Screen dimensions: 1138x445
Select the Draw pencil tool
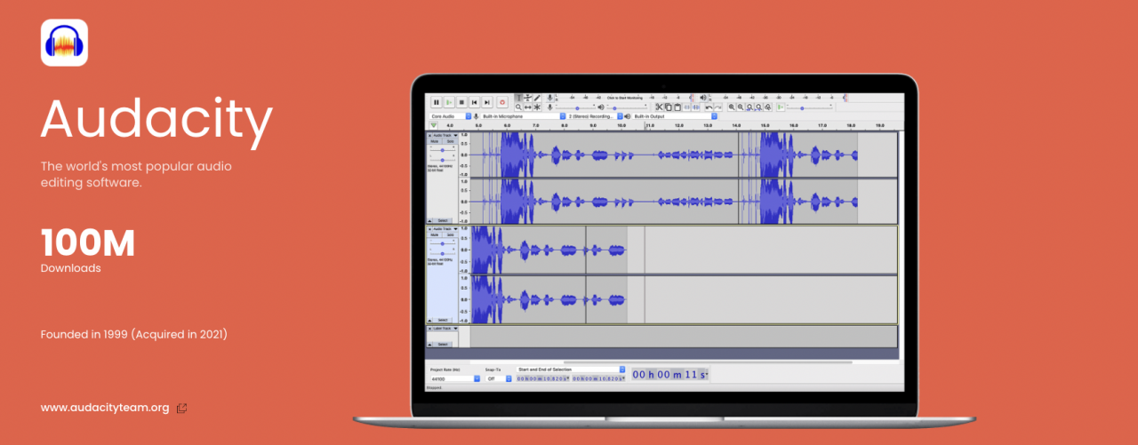tap(537, 98)
